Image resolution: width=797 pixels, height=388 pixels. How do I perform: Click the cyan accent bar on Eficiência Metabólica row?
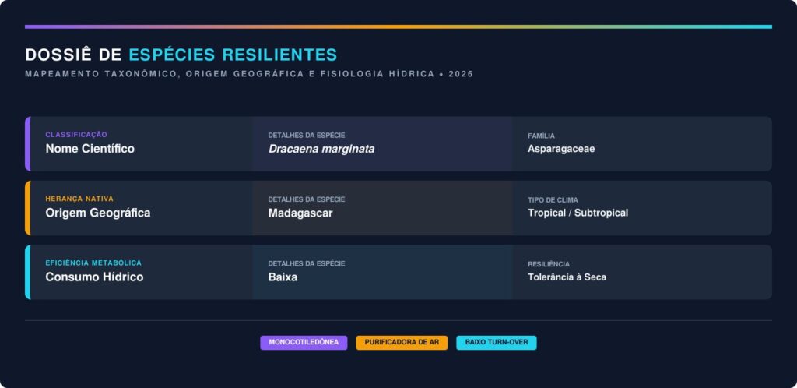click(x=27, y=272)
